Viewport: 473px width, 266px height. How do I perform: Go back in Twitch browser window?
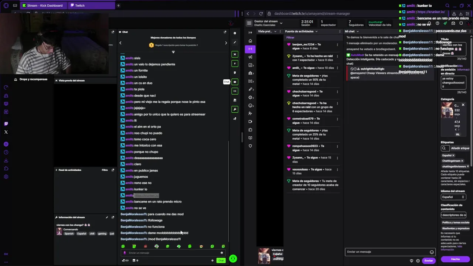click(x=248, y=14)
